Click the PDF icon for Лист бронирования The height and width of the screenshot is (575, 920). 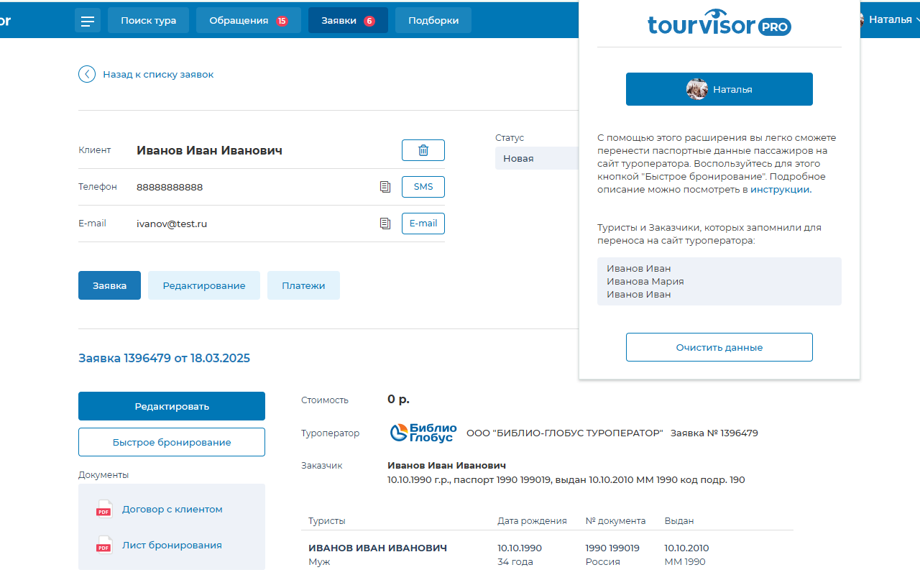tap(103, 545)
